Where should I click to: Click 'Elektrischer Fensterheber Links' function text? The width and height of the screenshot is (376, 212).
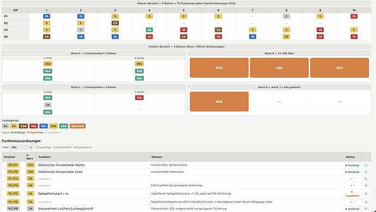[x=60, y=172]
